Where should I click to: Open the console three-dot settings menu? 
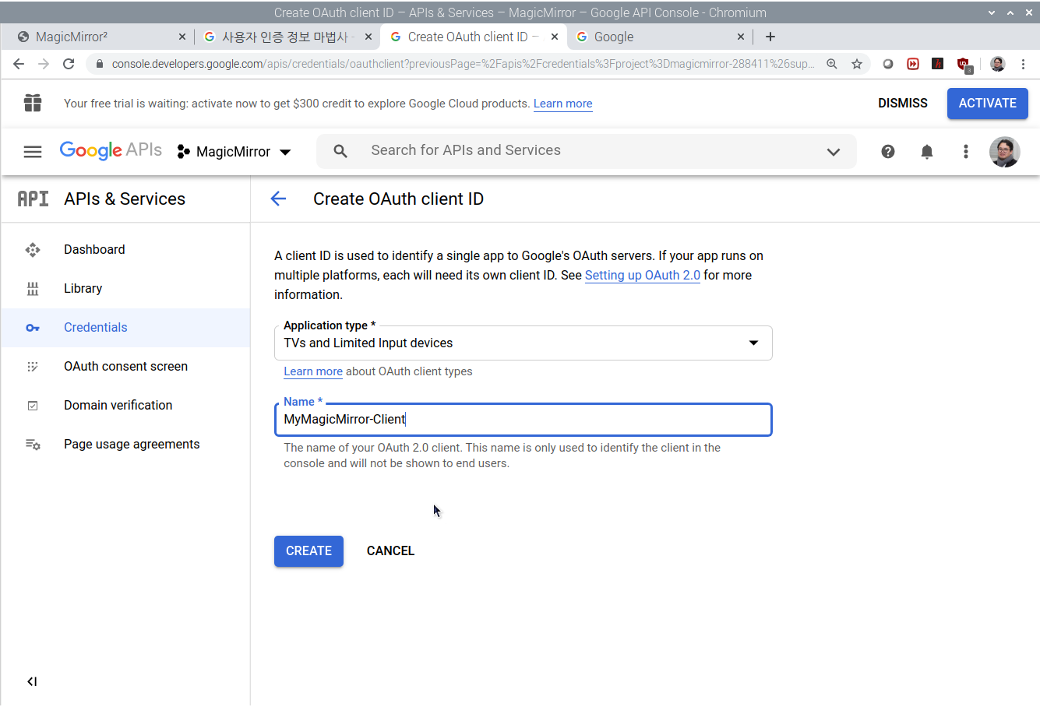pyautogui.click(x=966, y=152)
